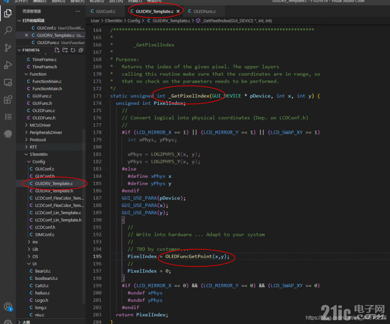Viewport: 390px width, 324px height.
Task: Click the _GetPixelIndex breadcrumb symbol
Action: click(x=234, y=21)
